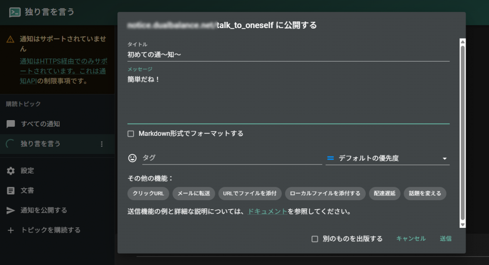Click the scrollbar down arrow in dialog

coord(462,224)
